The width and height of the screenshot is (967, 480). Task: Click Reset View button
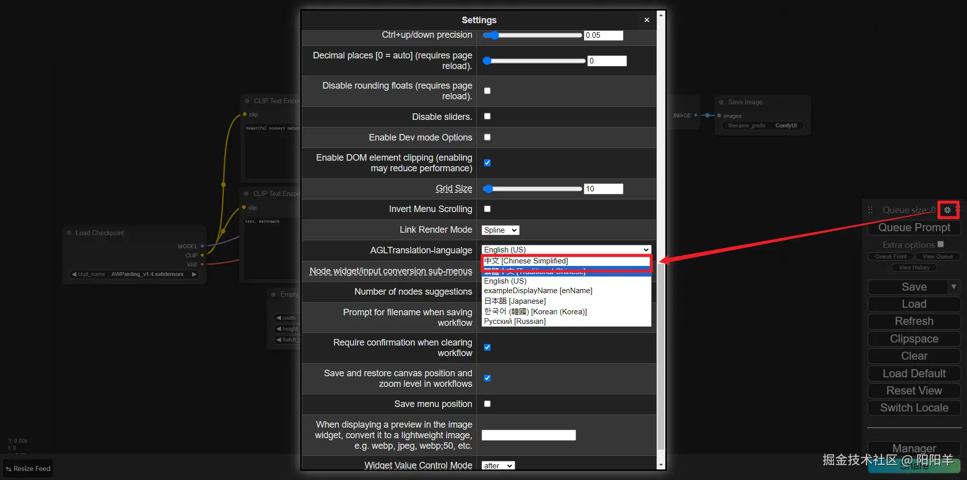click(914, 391)
